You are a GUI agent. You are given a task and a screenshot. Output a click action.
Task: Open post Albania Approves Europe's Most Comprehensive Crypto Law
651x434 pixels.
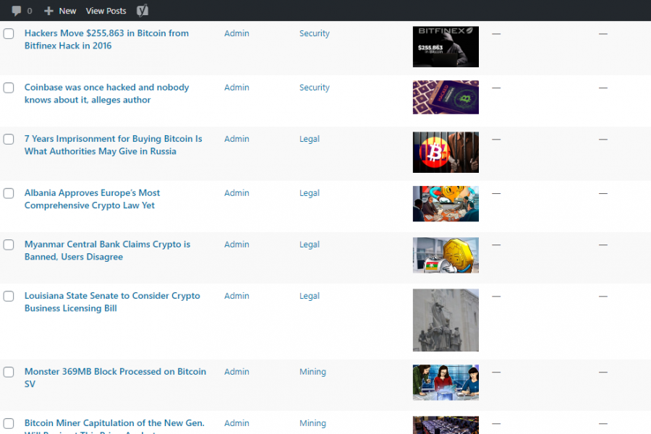point(92,199)
